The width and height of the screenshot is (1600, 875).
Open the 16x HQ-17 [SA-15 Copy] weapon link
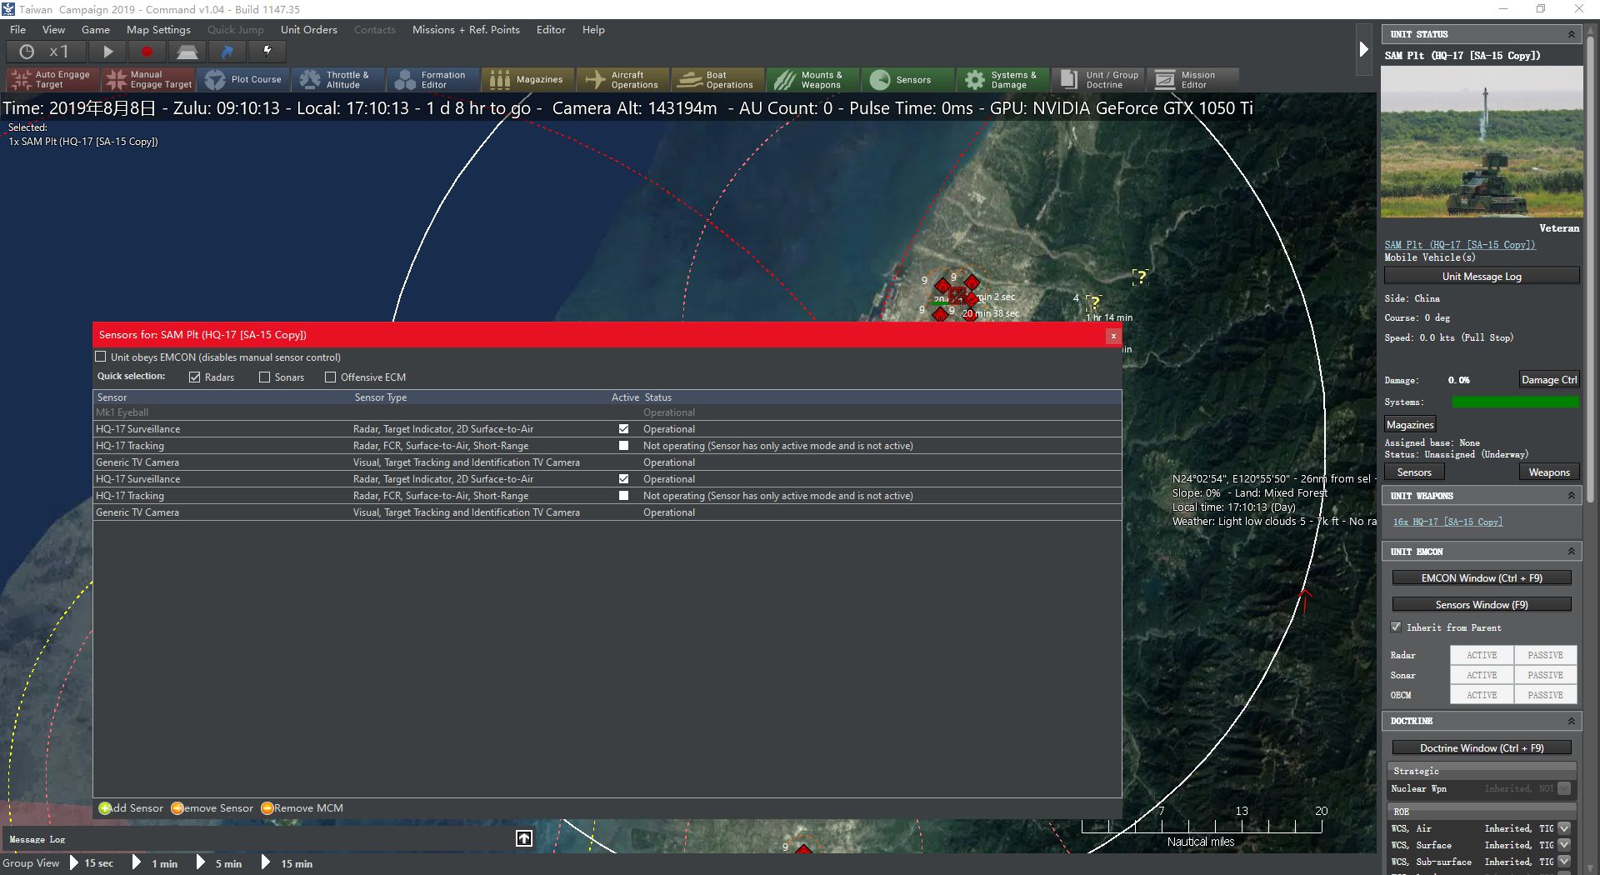(x=1447, y=522)
